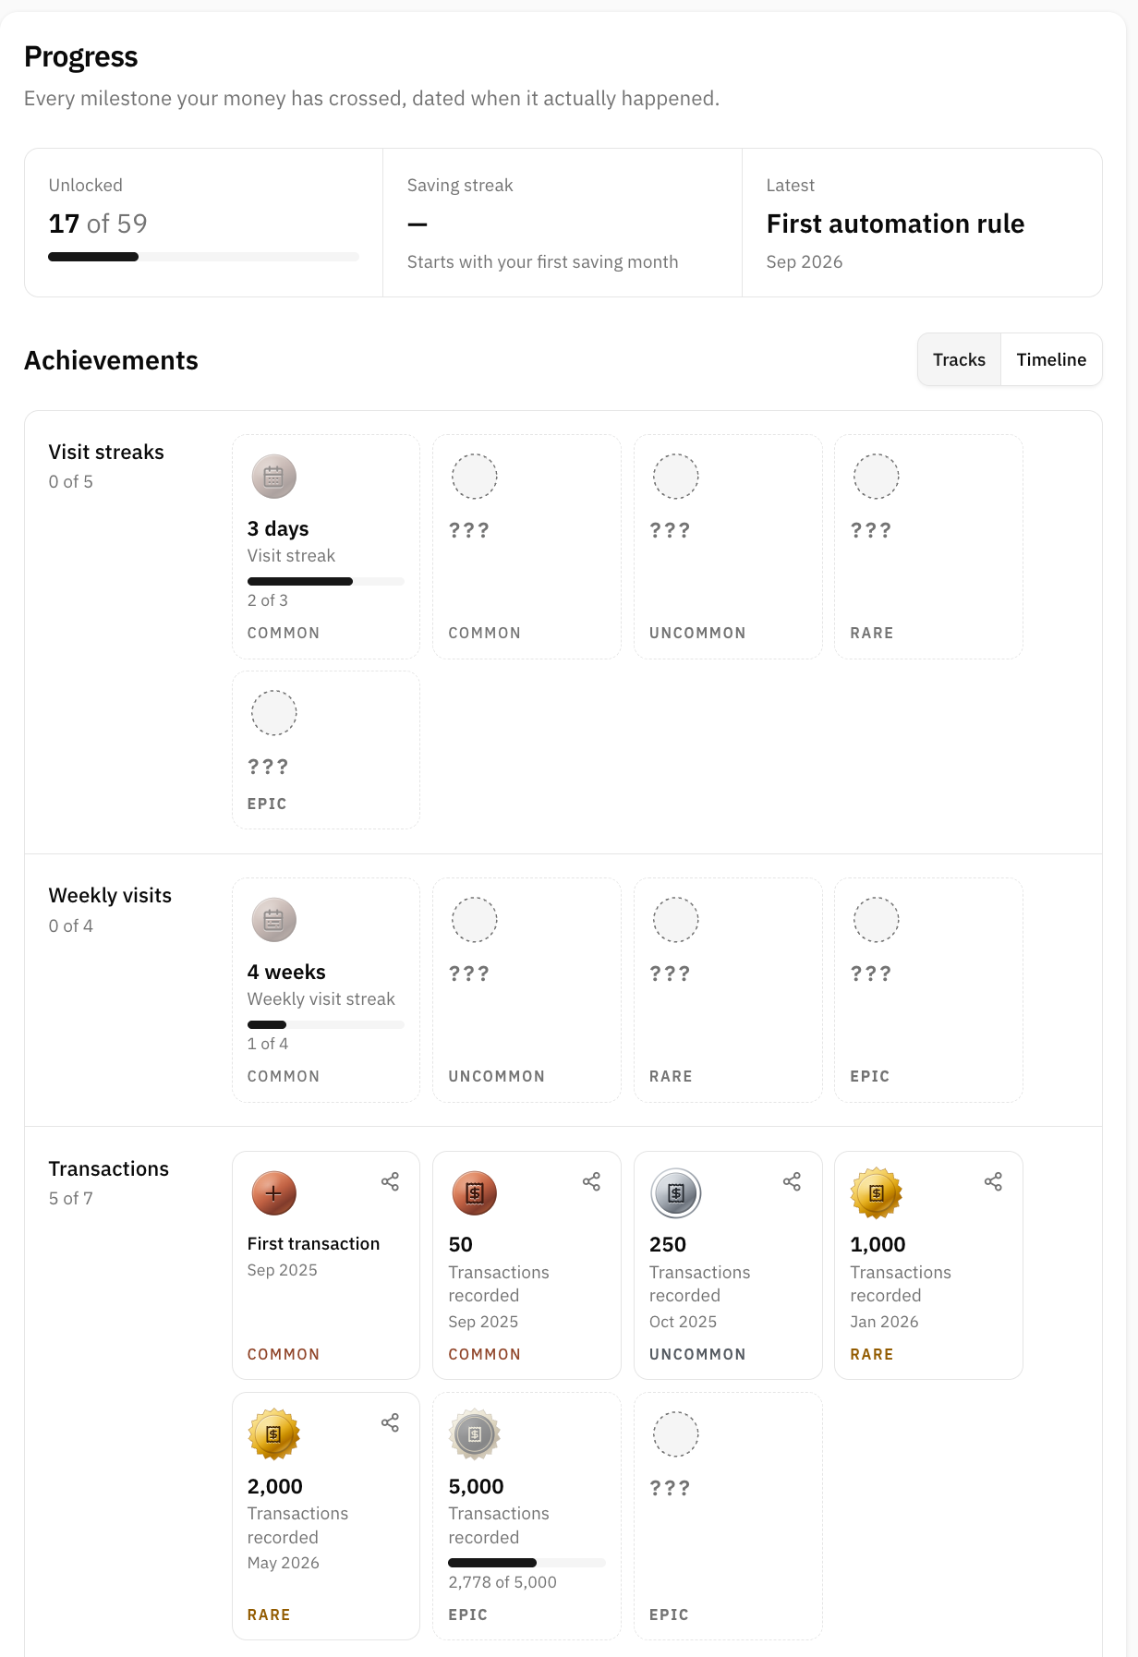Click the silver 250 transactions medal
The height and width of the screenshot is (1657, 1138).
click(676, 1193)
